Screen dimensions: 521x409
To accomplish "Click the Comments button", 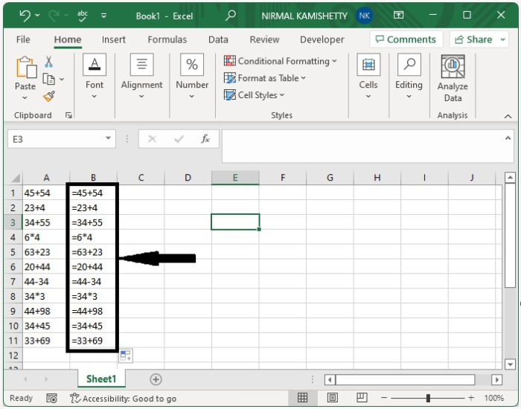I will [406, 39].
